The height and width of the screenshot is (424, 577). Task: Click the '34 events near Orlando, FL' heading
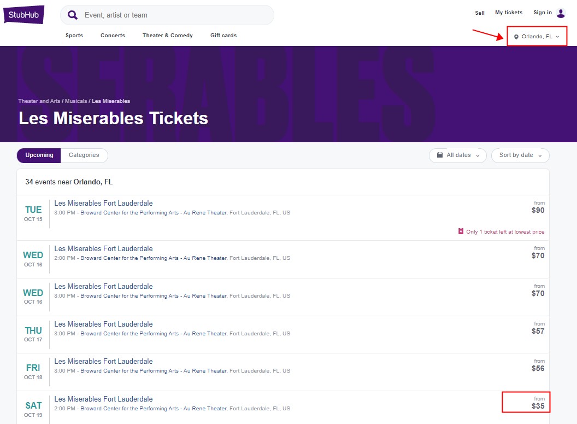pos(69,182)
